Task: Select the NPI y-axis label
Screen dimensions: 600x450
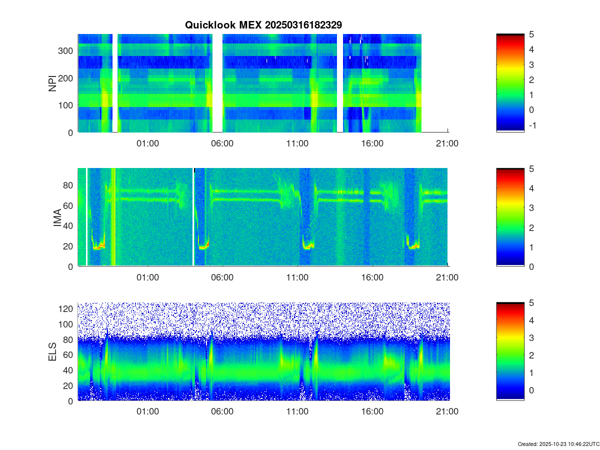Action: pyautogui.click(x=52, y=83)
